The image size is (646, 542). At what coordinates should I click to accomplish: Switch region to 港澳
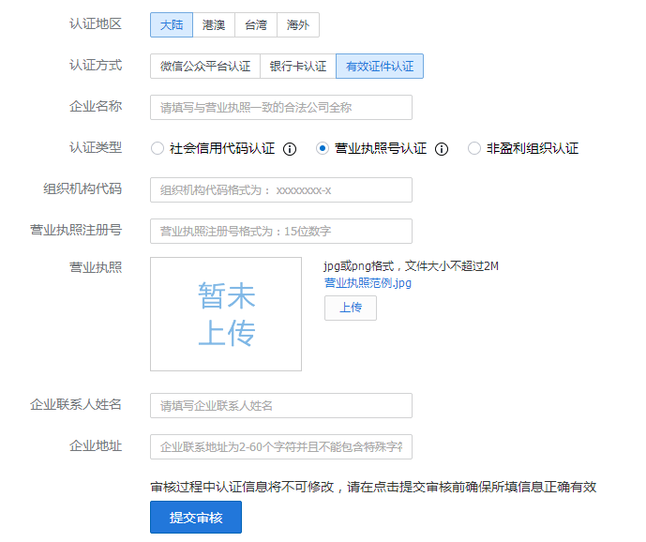point(214,25)
